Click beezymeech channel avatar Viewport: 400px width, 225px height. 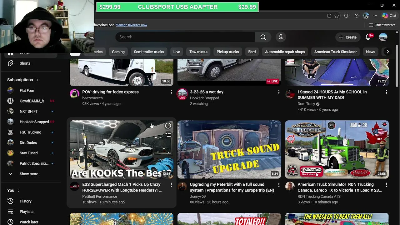click(x=74, y=93)
